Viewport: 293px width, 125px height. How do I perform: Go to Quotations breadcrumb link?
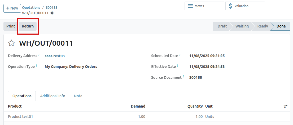click(x=31, y=8)
